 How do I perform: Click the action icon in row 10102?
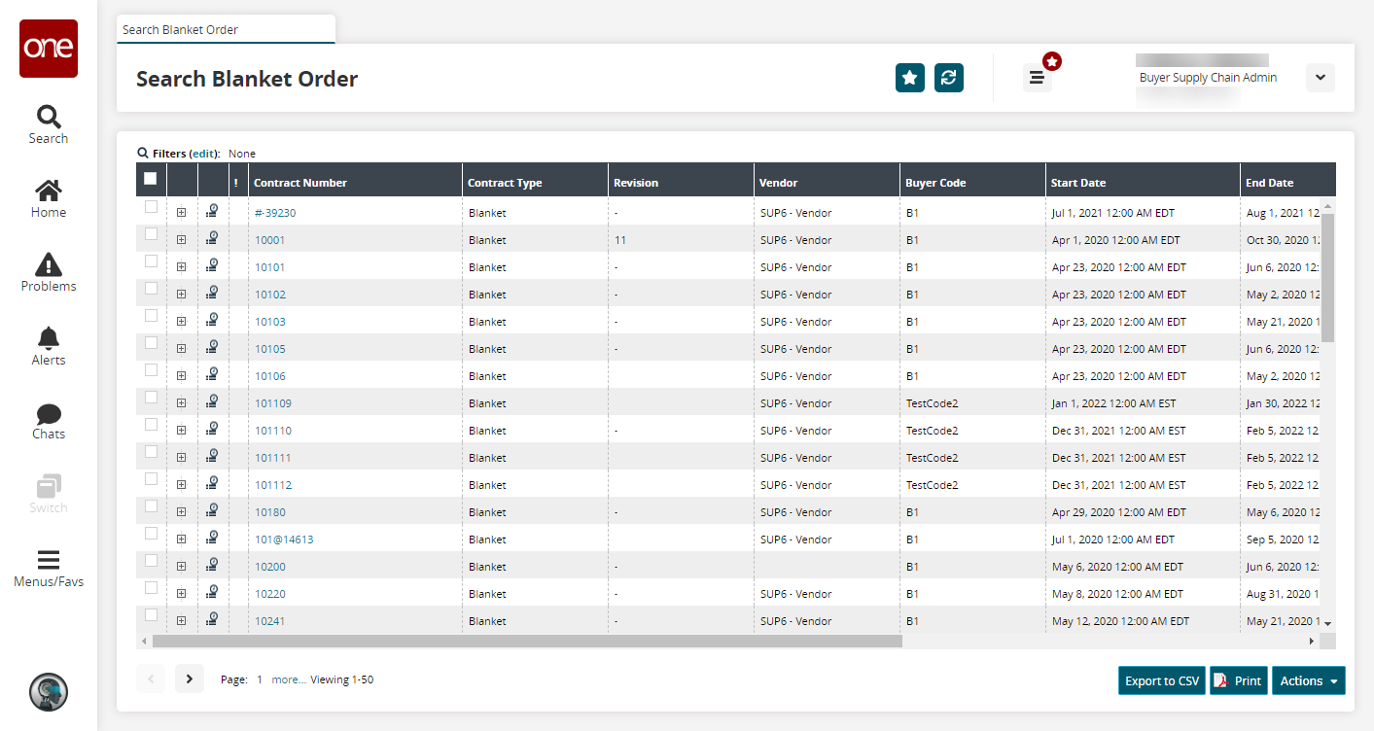click(212, 294)
